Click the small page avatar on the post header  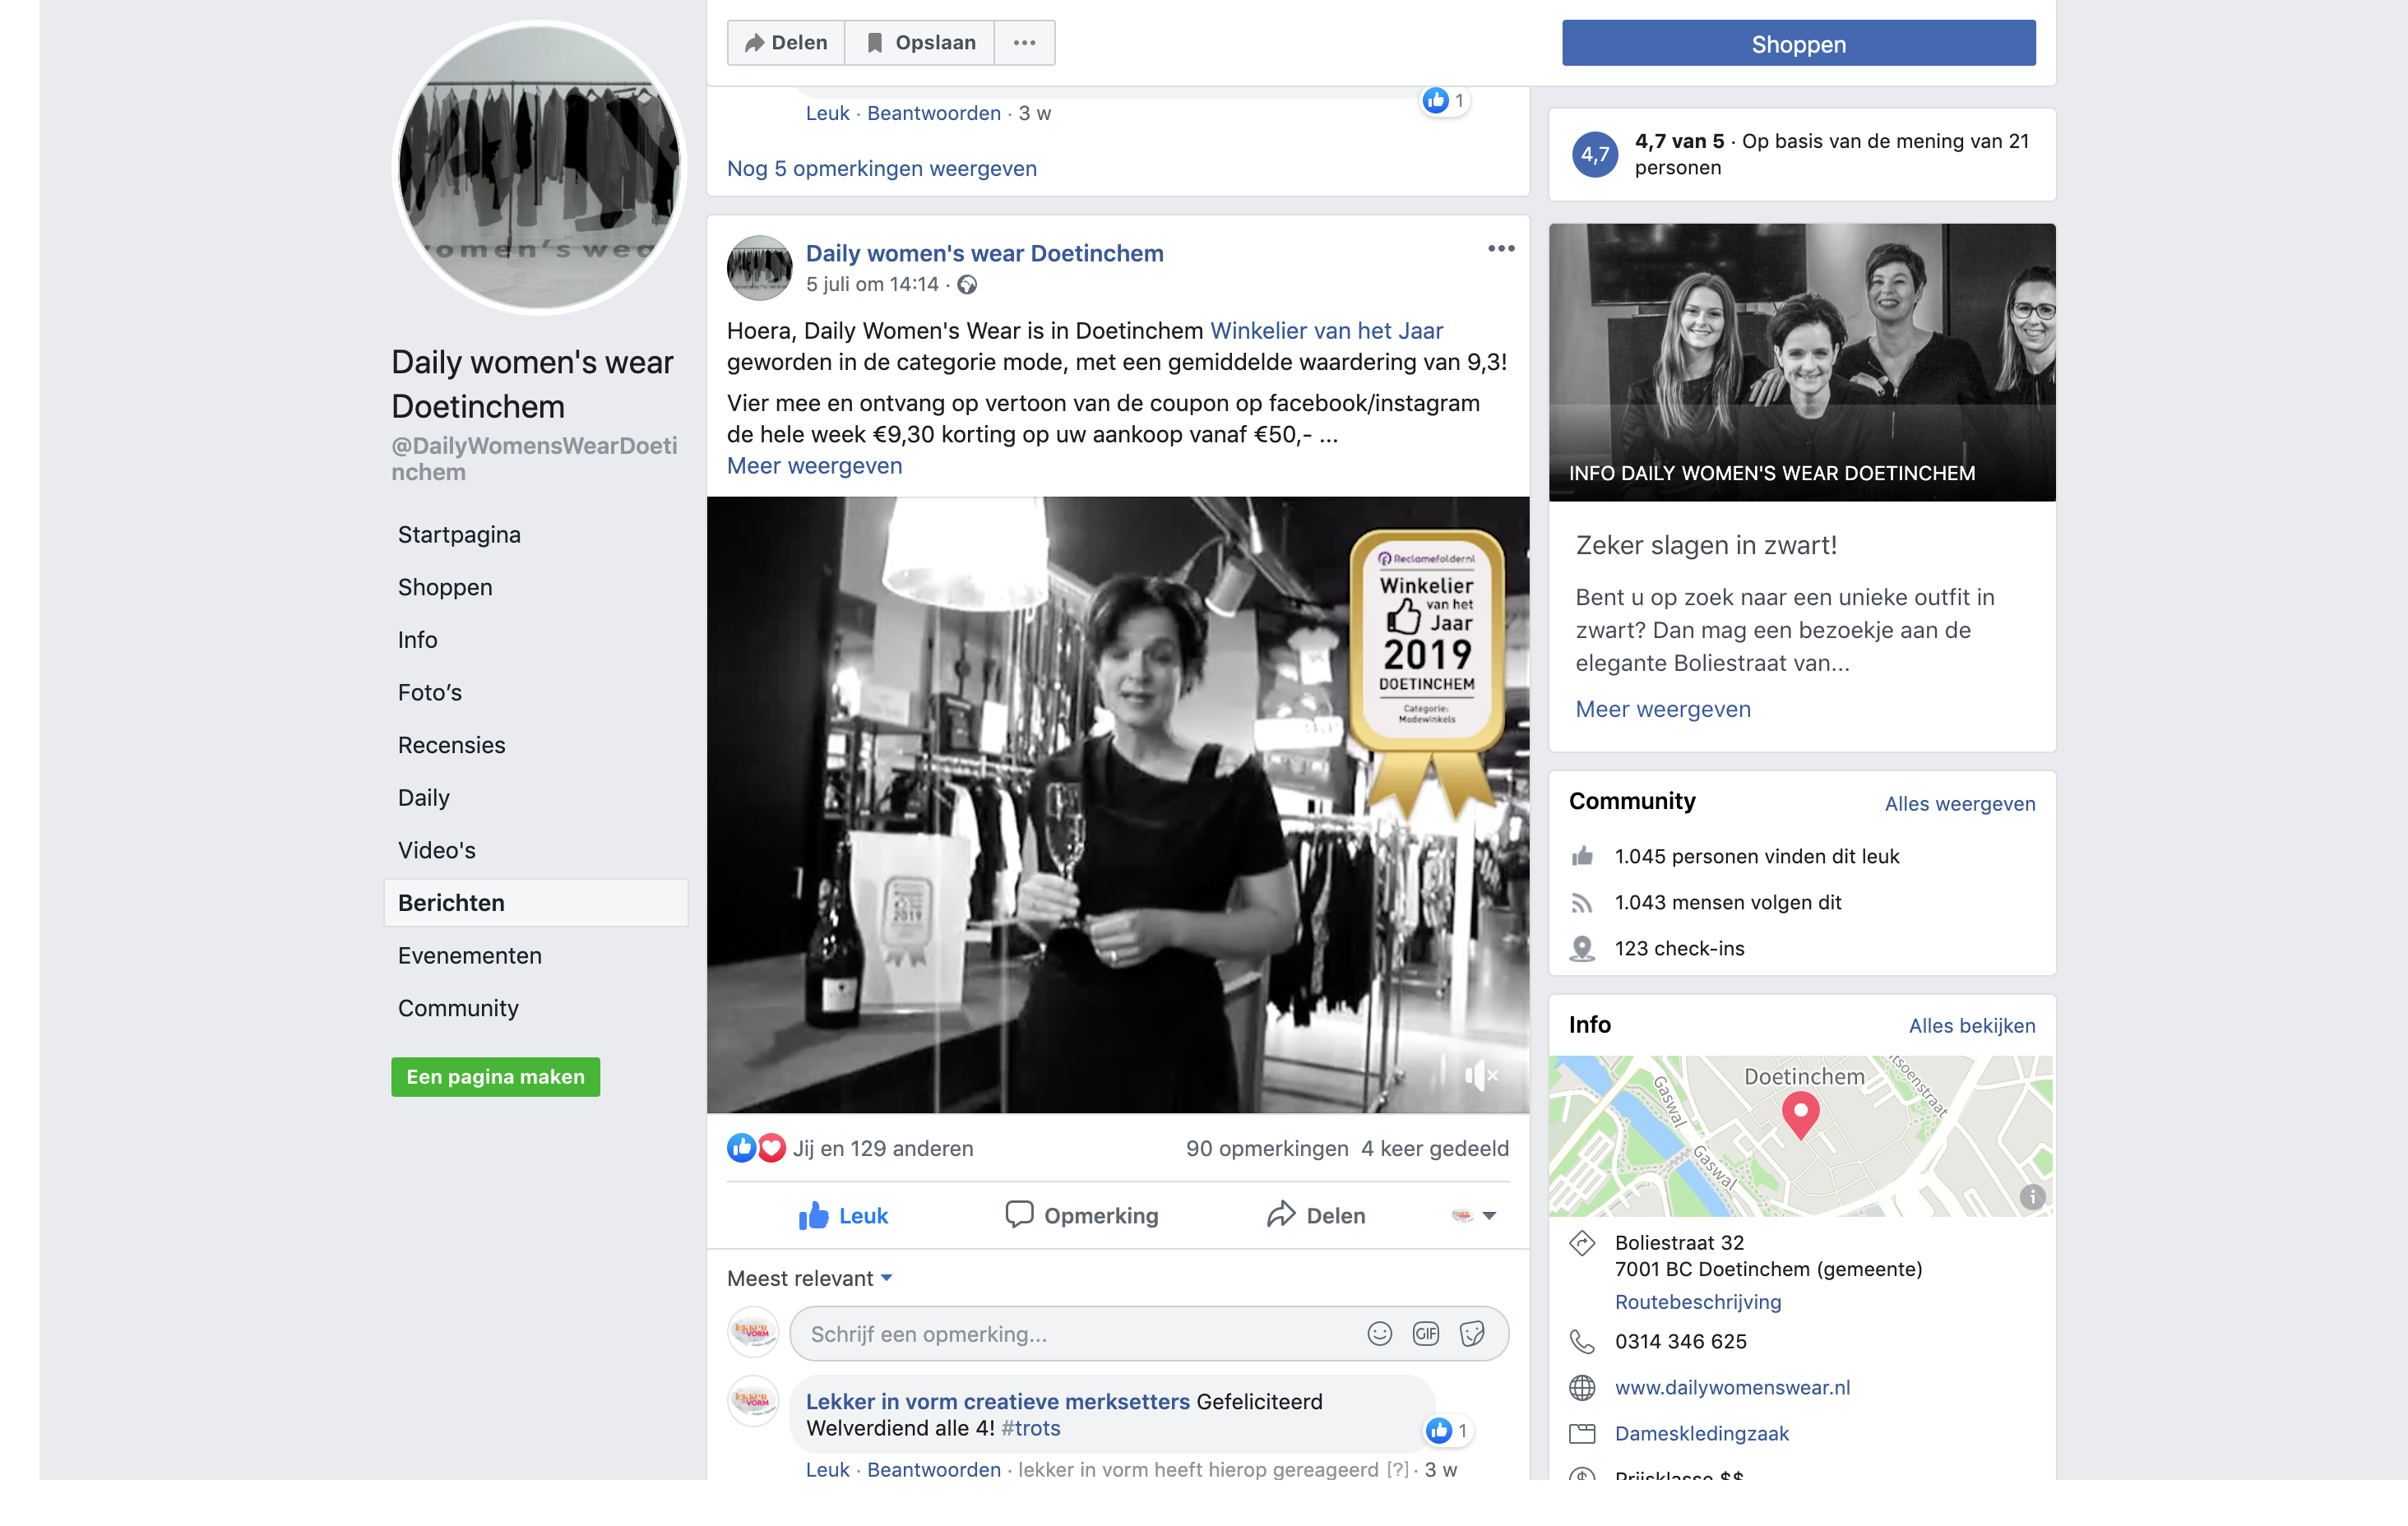[759, 268]
